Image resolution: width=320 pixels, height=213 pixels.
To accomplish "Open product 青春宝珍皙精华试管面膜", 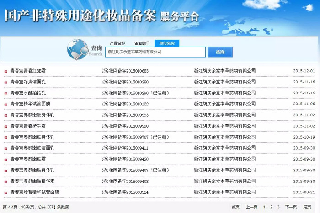I will [35, 192].
